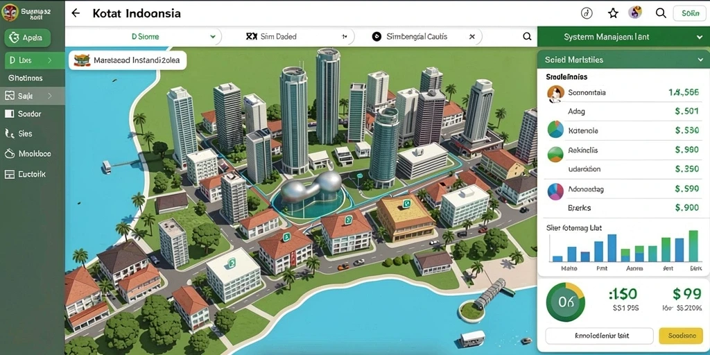Click the silver sculpture in the fountain
The width and height of the screenshot is (710, 355).
(x=311, y=186)
